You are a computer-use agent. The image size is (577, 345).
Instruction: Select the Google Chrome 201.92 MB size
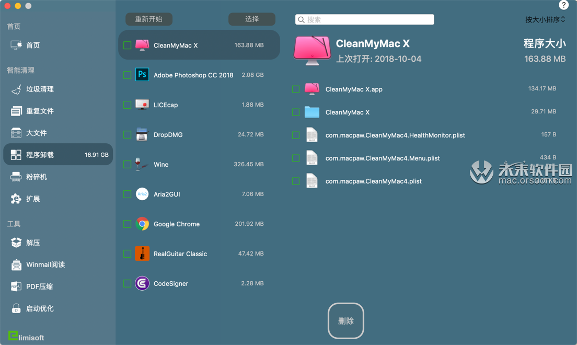[249, 224]
